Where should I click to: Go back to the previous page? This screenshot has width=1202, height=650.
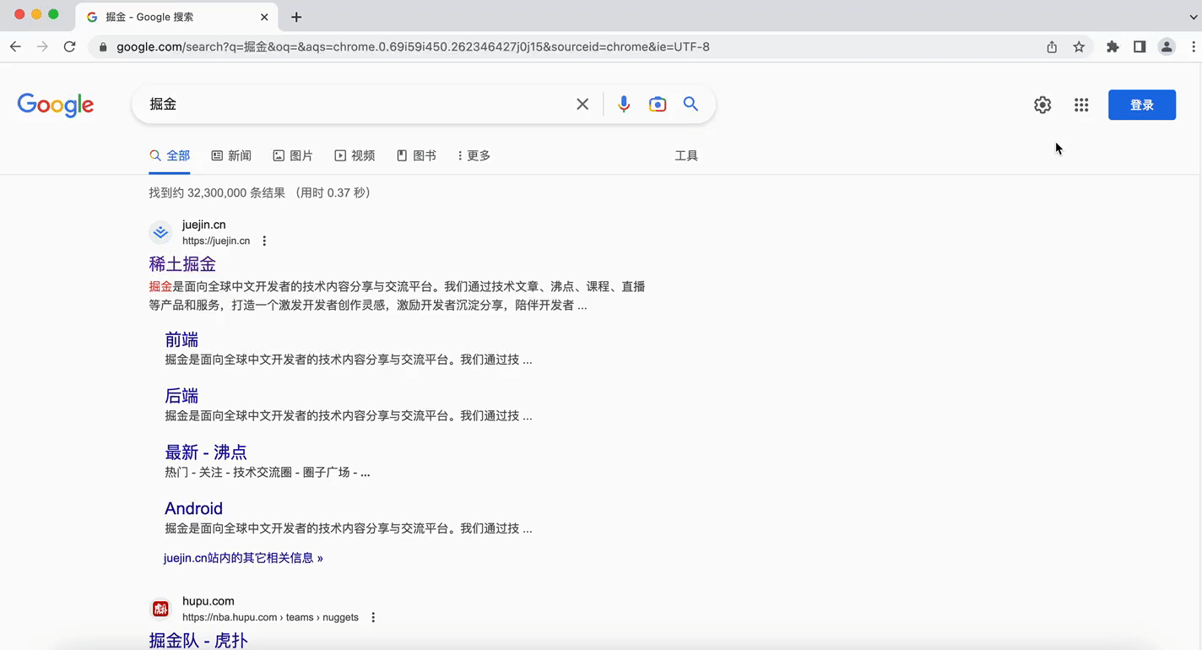15,46
